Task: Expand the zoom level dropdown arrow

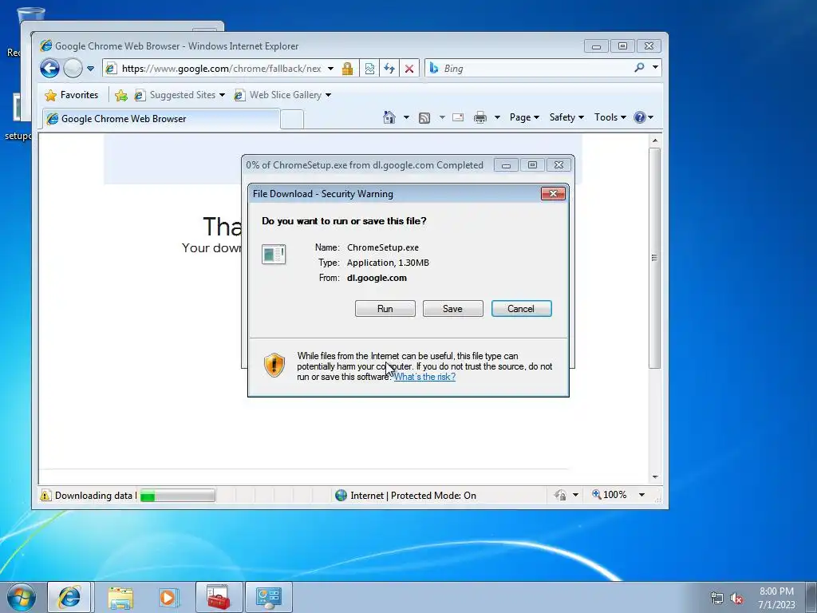Action: pos(642,495)
